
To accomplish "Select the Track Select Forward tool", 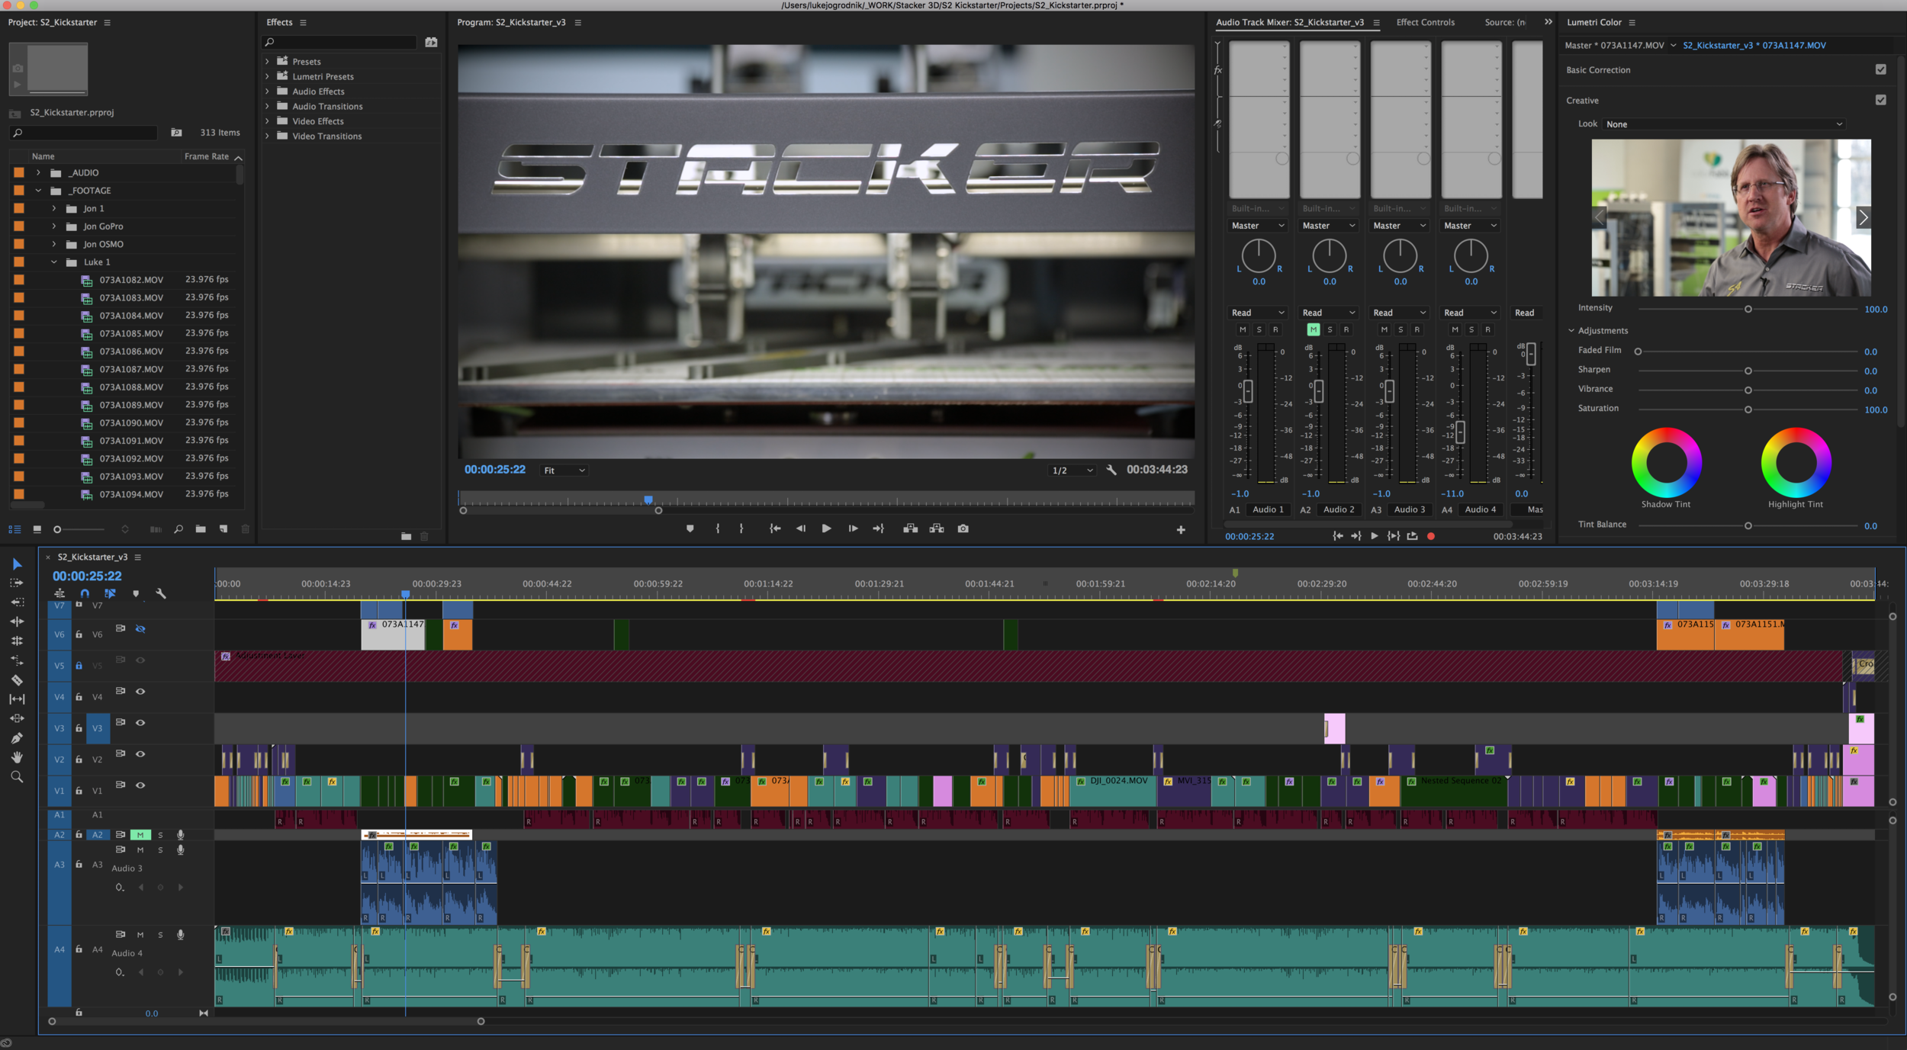I will tap(17, 583).
